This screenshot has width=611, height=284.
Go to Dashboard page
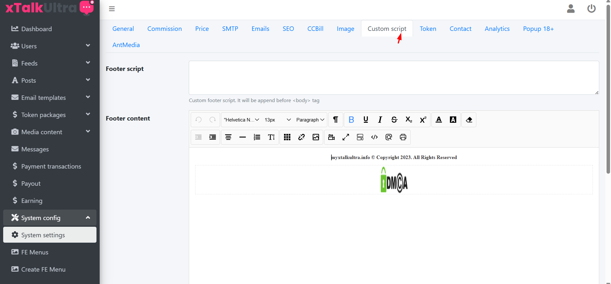click(x=36, y=29)
